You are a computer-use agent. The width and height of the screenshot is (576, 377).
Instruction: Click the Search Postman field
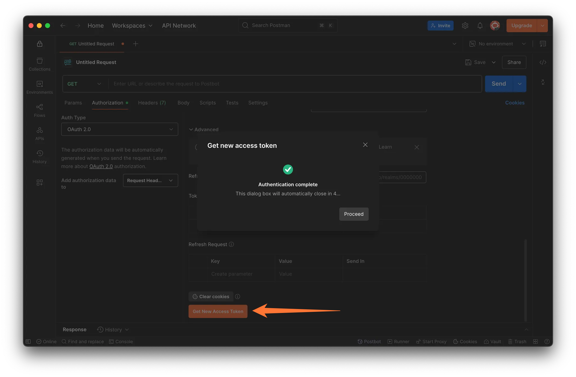tap(288, 25)
